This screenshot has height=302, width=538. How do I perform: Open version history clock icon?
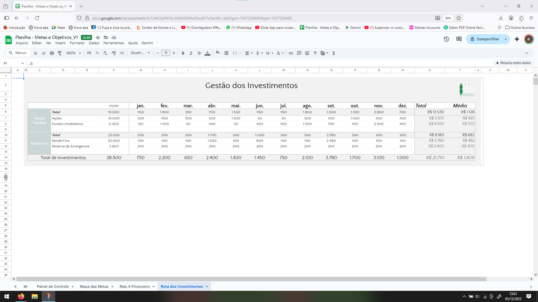click(446, 39)
